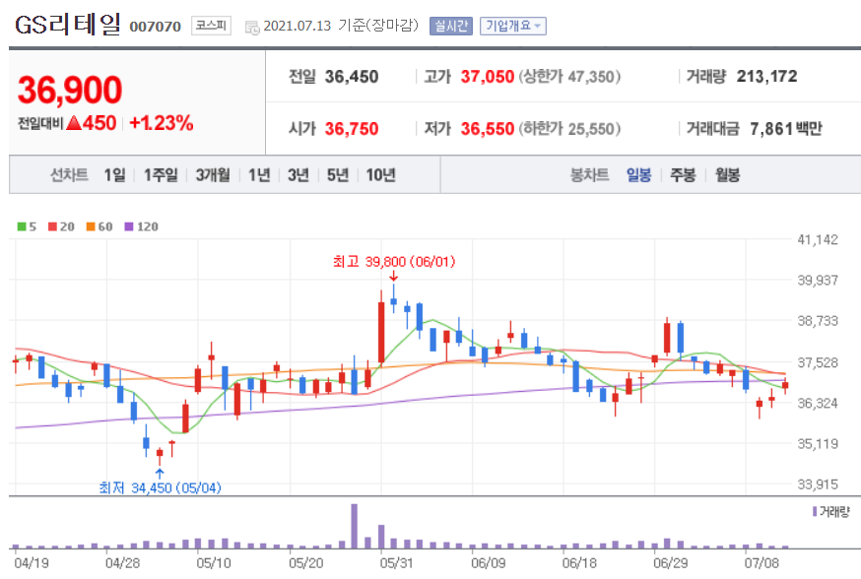
Task: Click the 07/08 date axis label
Action: pyautogui.click(x=762, y=563)
